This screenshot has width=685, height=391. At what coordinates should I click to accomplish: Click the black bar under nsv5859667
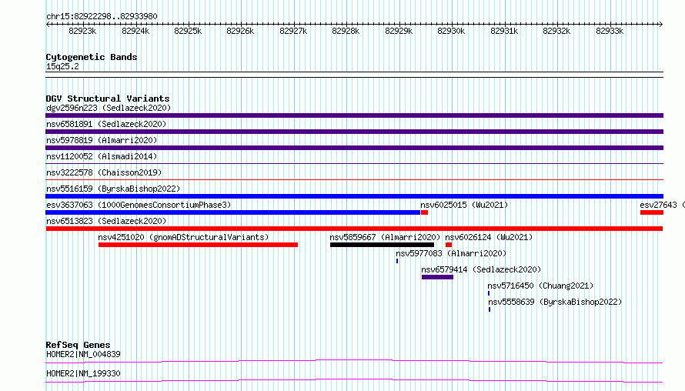(x=382, y=245)
